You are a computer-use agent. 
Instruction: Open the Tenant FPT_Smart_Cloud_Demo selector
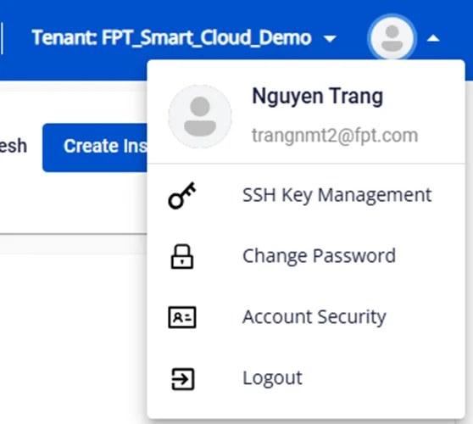click(x=184, y=38)
